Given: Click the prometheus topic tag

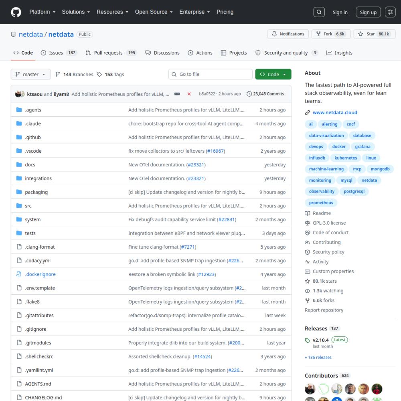Looking at the screenshot, I should point(321,203).
